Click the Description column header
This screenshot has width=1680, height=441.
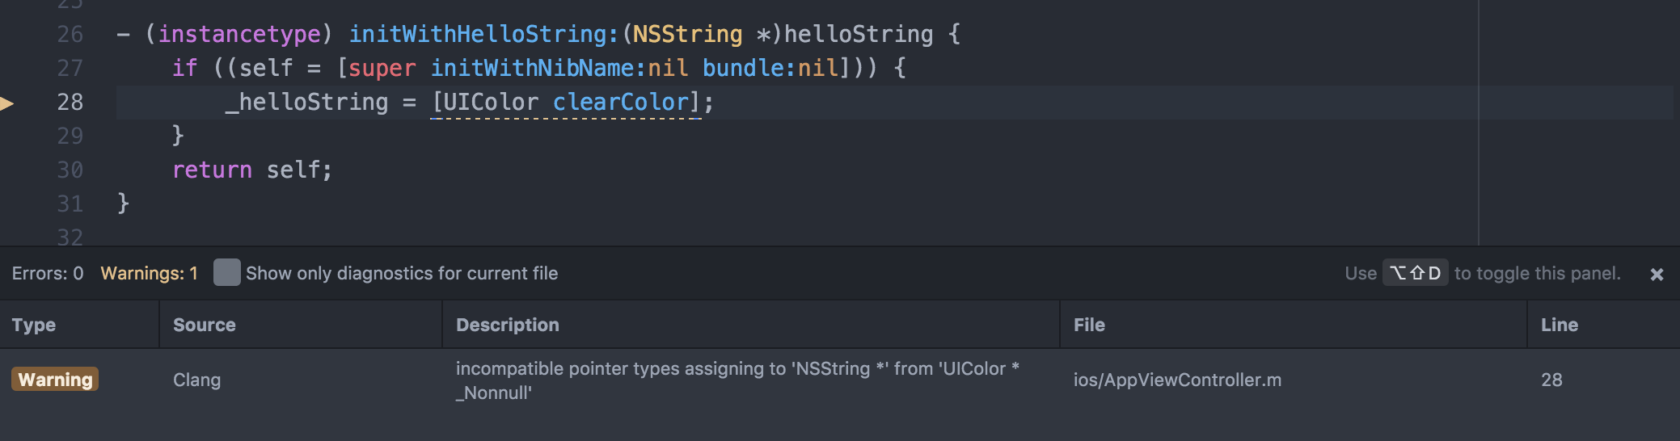point(508,325)
